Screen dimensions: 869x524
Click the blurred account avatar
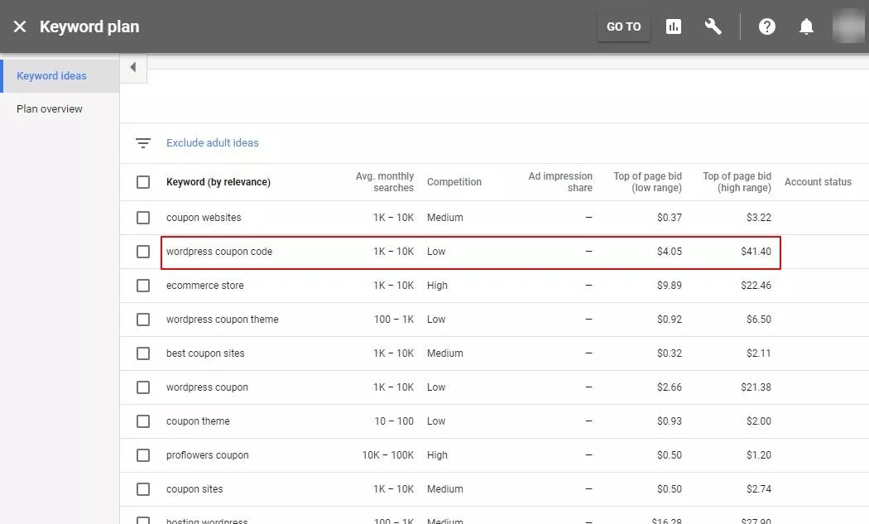point(849,26)
